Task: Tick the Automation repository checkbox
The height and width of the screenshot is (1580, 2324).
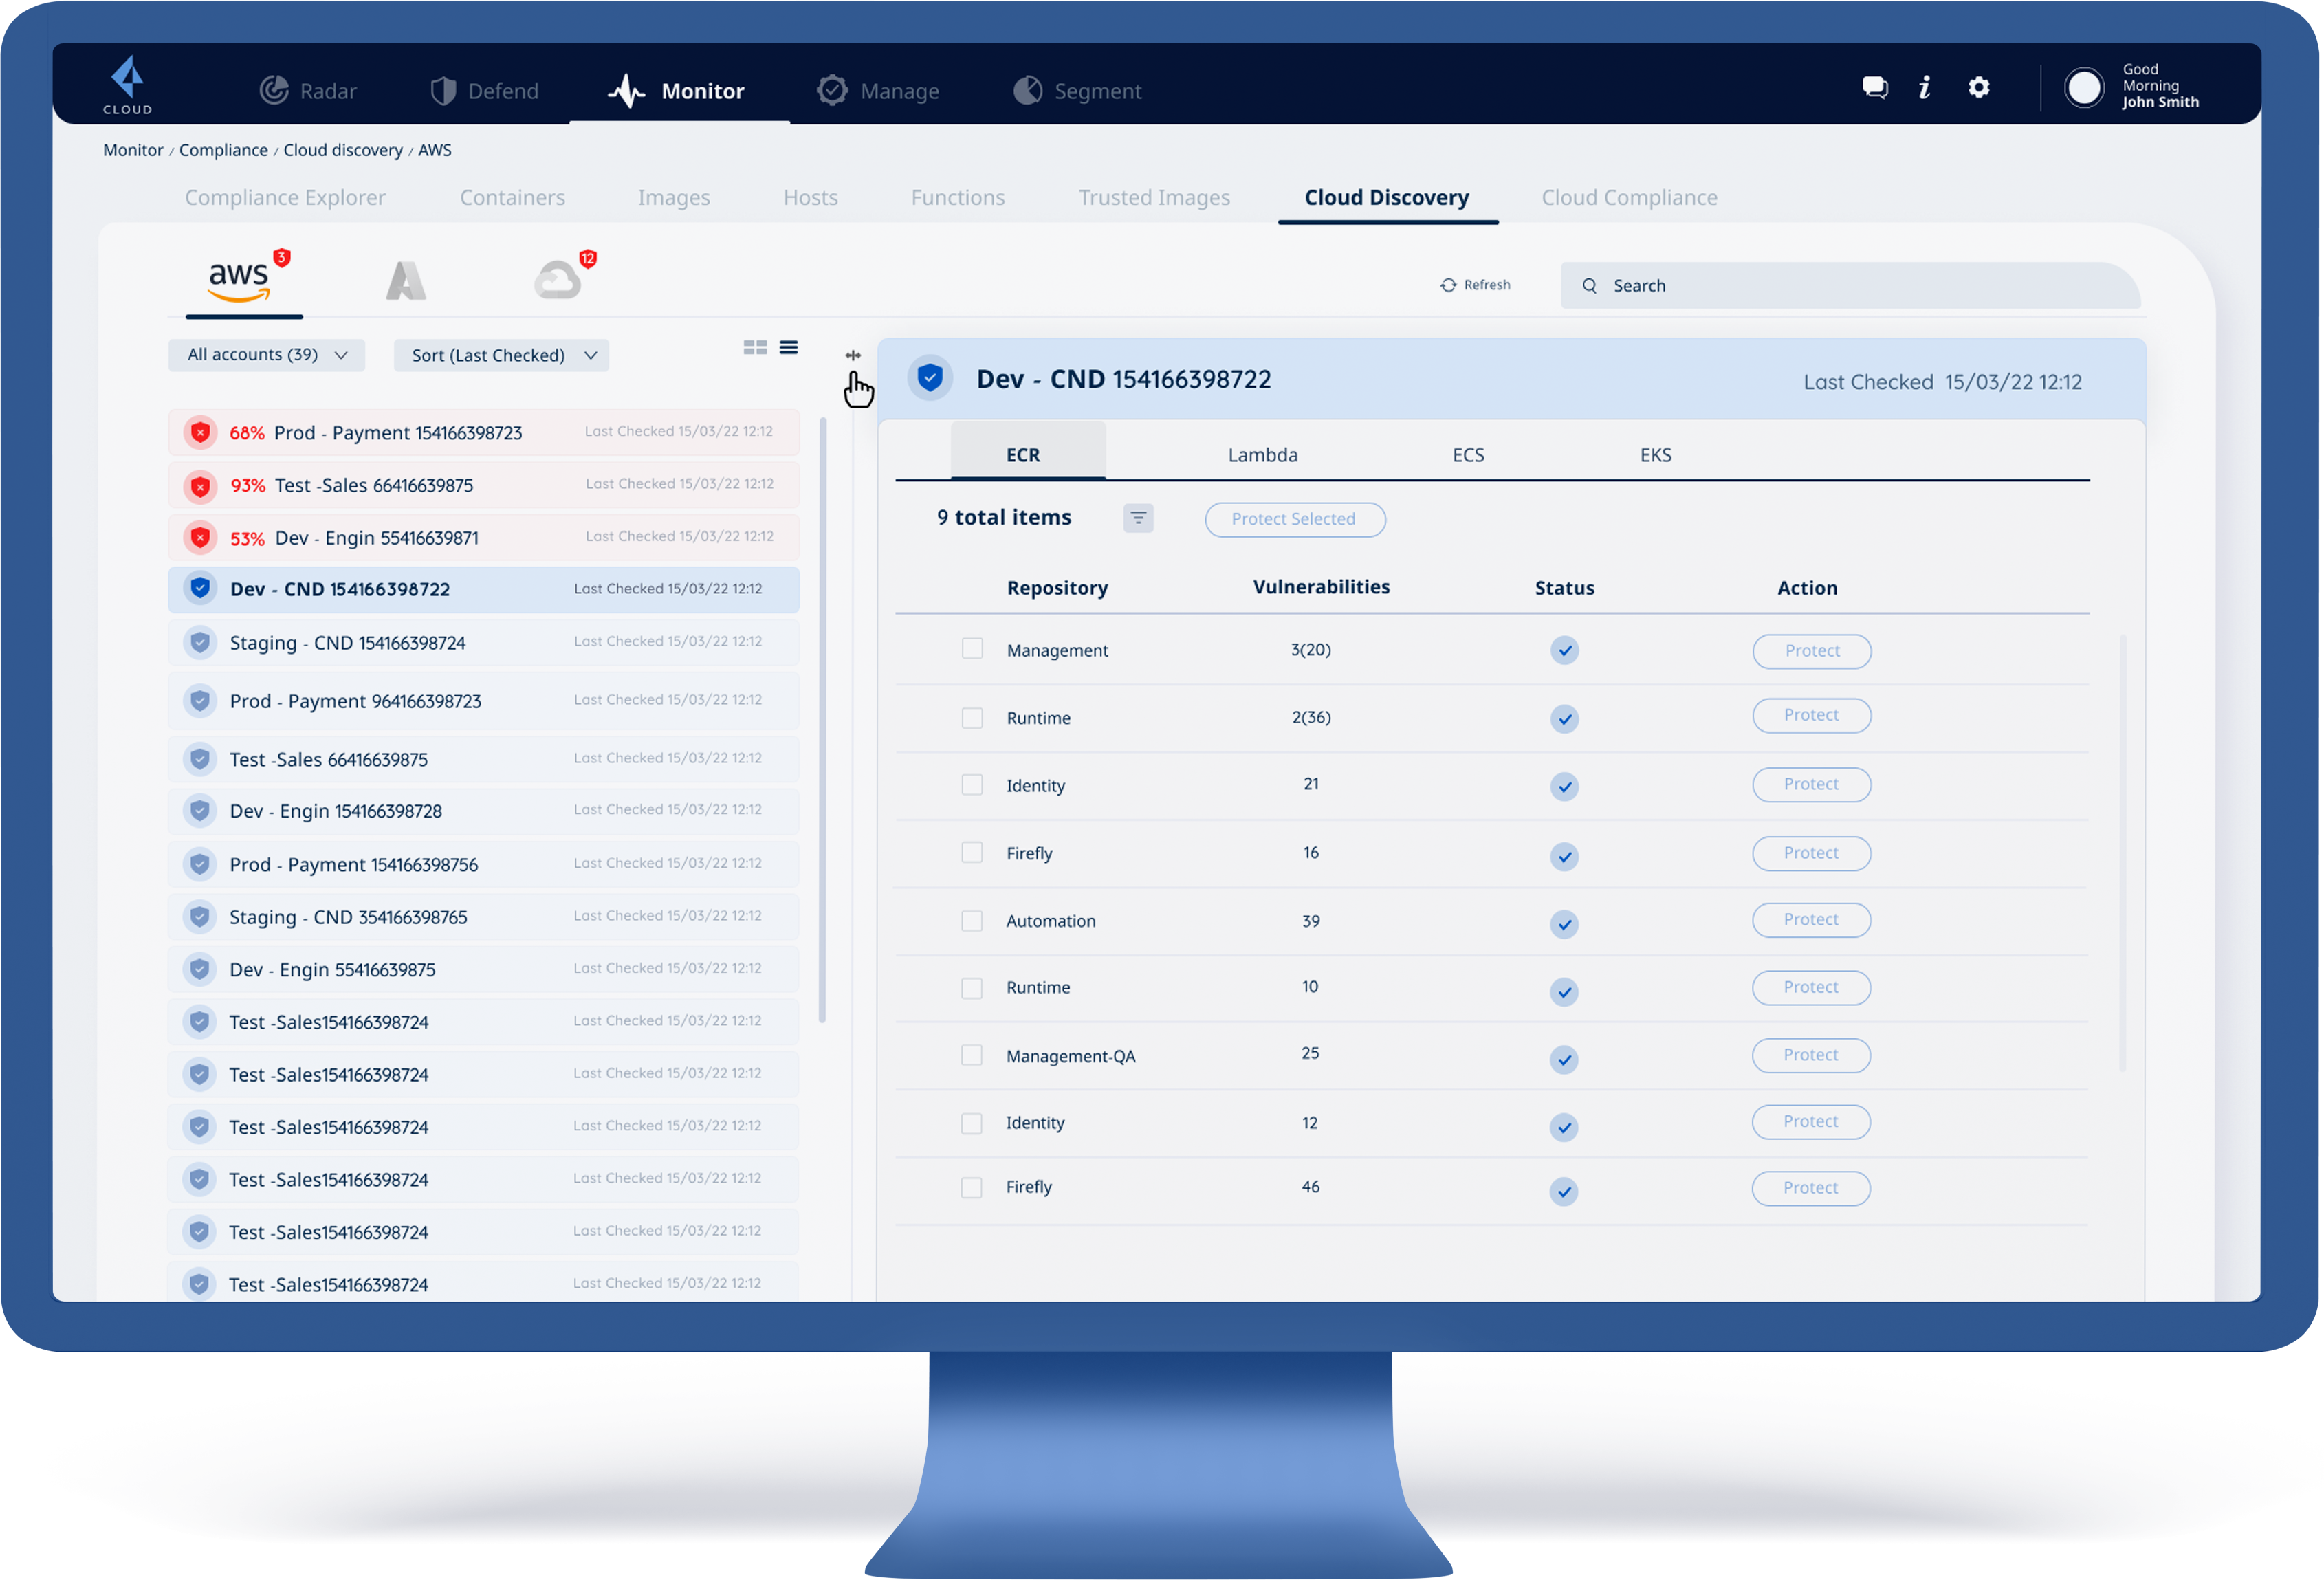Action: point(972,920)
